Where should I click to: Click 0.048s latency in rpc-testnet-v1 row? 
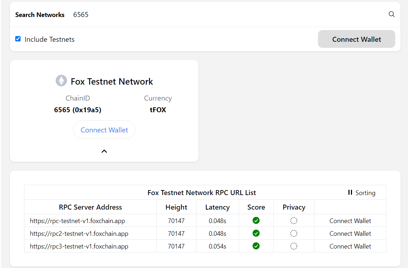(x=217, y=221)
